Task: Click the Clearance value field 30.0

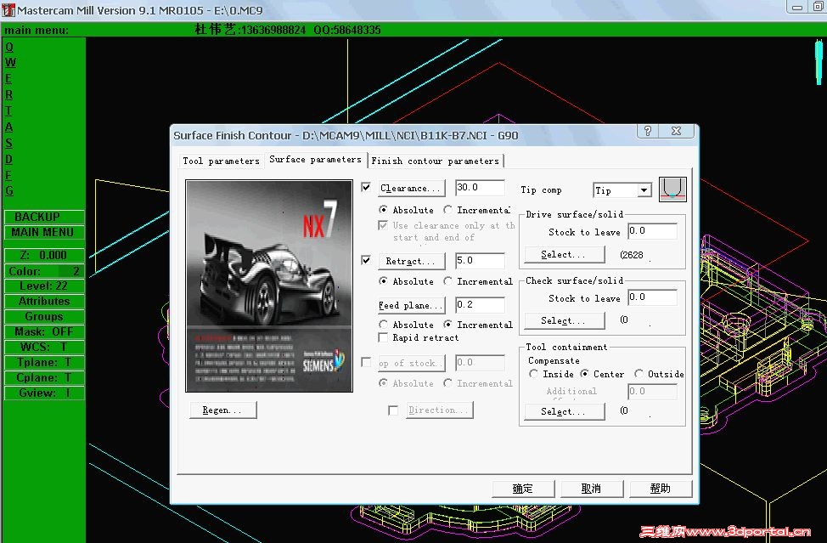Action: click(480, 187)
